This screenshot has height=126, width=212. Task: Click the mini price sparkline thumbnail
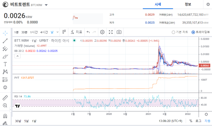click(x=88, y=19)
